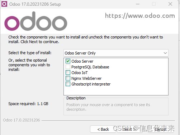Select the PostgreSQL Database list label
180x135 pixels.
point(90,67)
